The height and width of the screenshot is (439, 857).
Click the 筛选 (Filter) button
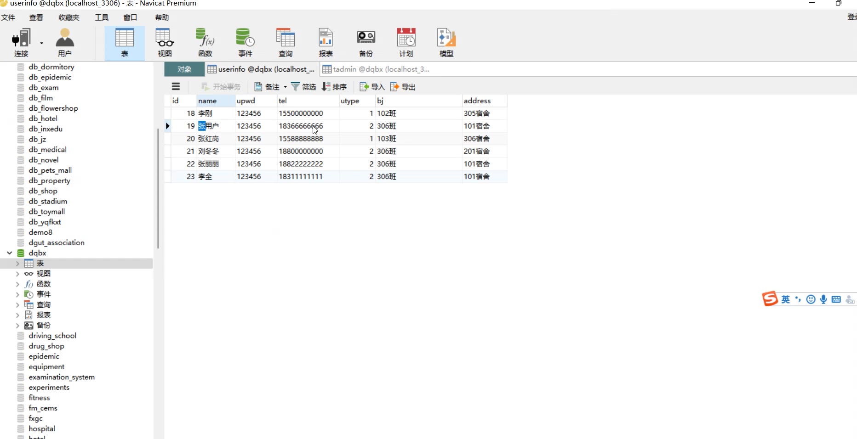point(303,87)
